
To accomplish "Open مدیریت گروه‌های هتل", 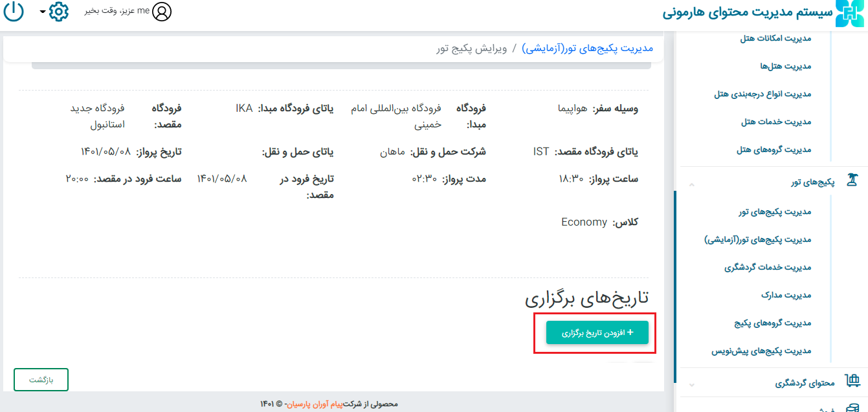I will point(773,150).
